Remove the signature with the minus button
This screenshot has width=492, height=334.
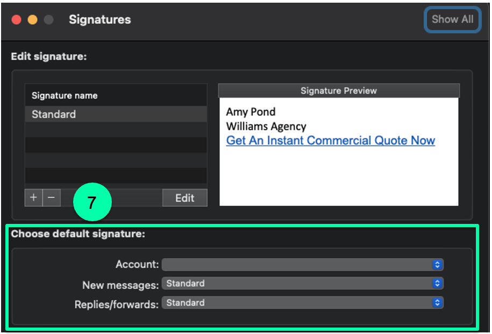click(x=52, y=198)
